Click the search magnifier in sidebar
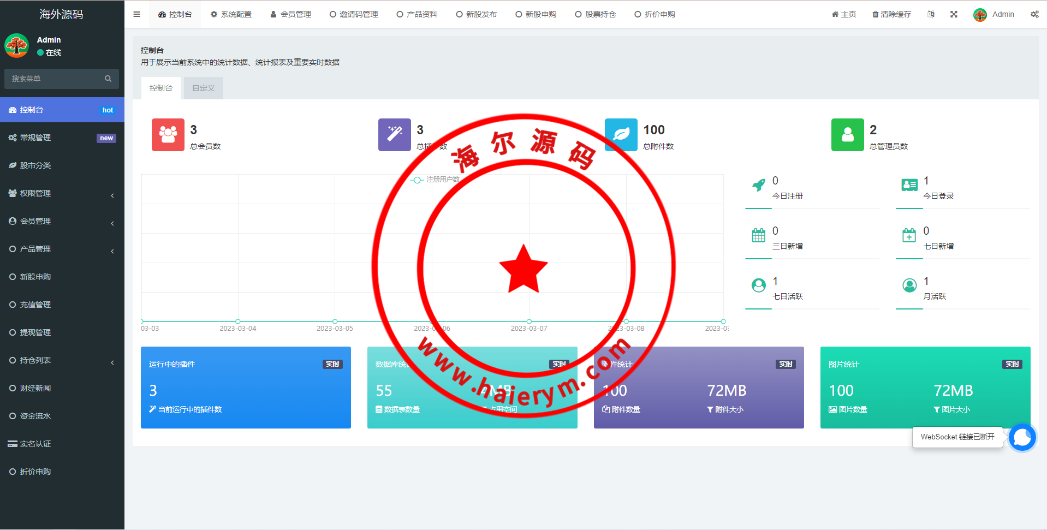 pyautogui.click(x=108, y=79)
